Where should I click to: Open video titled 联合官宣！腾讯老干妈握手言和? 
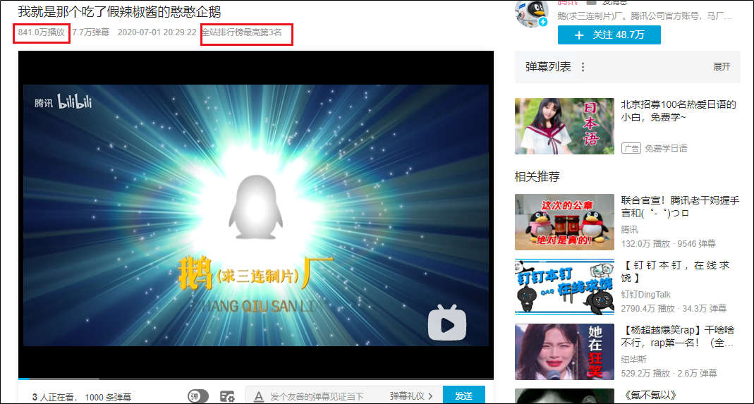[680, 207]
